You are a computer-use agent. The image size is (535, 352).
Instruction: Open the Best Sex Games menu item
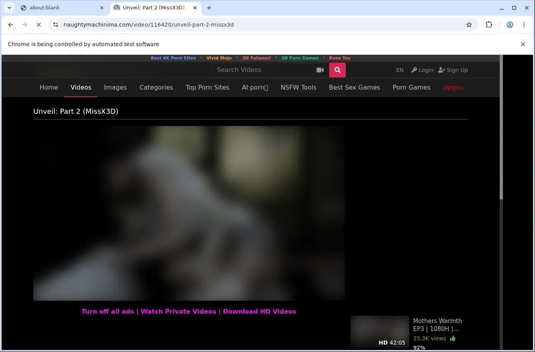[354, 87]
